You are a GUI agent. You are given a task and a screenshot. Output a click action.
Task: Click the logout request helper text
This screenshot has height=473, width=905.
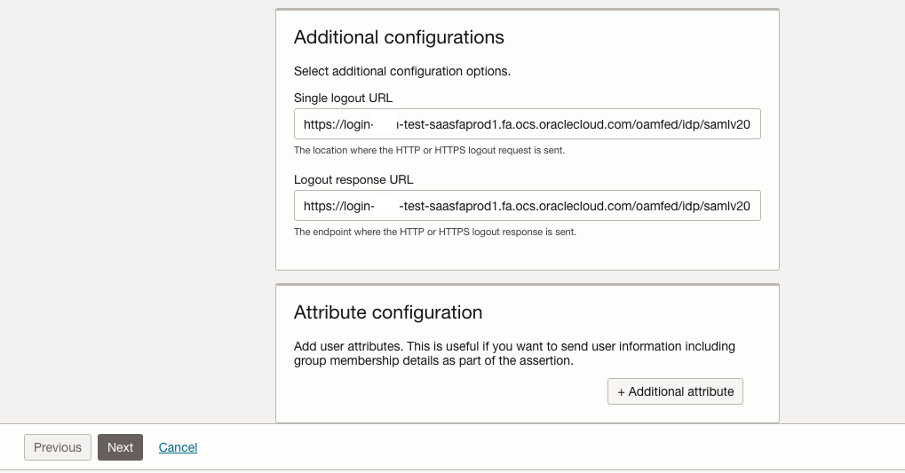pos(429,150)
